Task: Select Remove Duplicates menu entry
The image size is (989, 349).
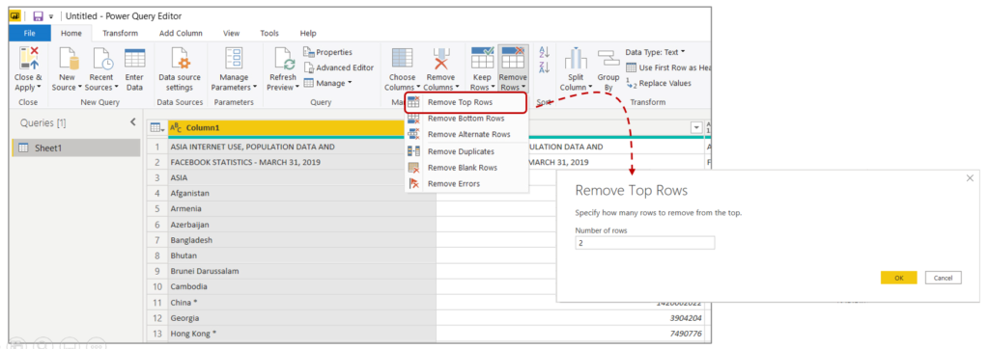Action: click(461, 151)
